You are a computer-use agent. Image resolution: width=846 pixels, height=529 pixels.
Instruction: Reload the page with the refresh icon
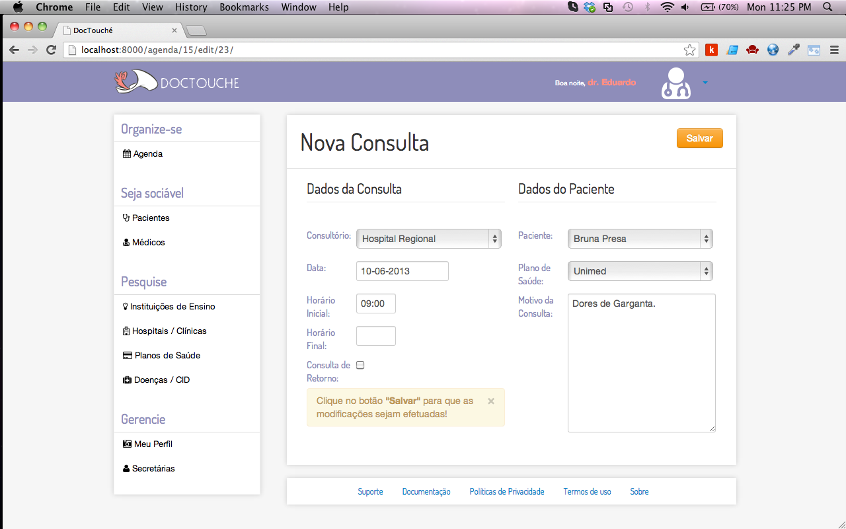click(51, 50)
